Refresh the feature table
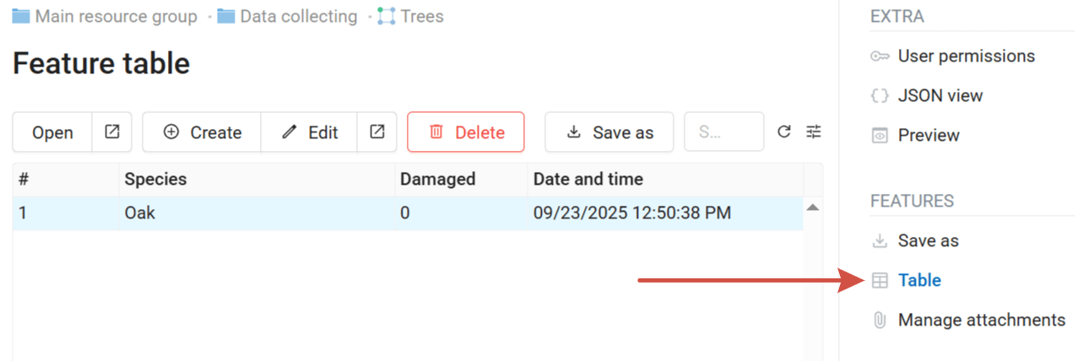The height and width of the screenshot is (361, 1083). (x=784, y=132)
